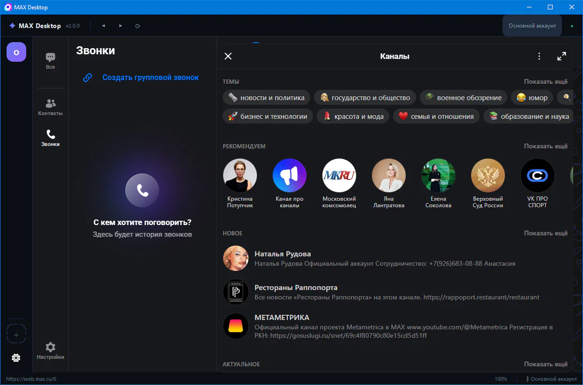This screenshot has width=583, height=385.
Task: Select the 'семья и отношения' topic
Action: pyautogui.click(x=436, y=116)
